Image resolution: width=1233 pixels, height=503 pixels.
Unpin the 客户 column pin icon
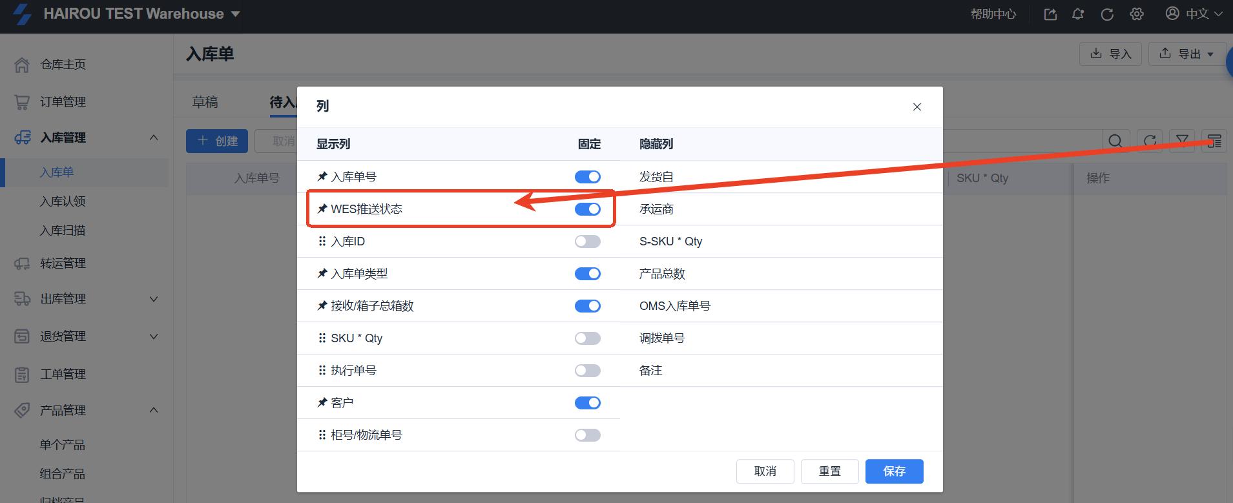[x=322, y=403]
